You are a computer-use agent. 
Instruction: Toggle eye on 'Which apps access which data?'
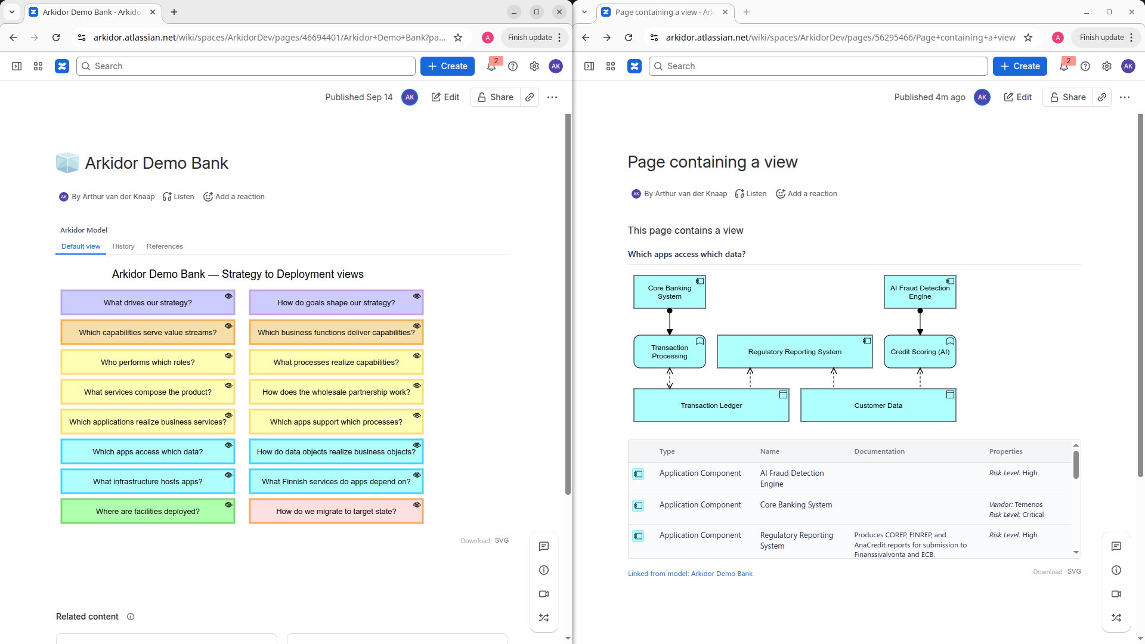pyautogui.click(x=228, y=445)
